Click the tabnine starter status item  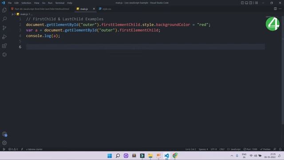34,149
